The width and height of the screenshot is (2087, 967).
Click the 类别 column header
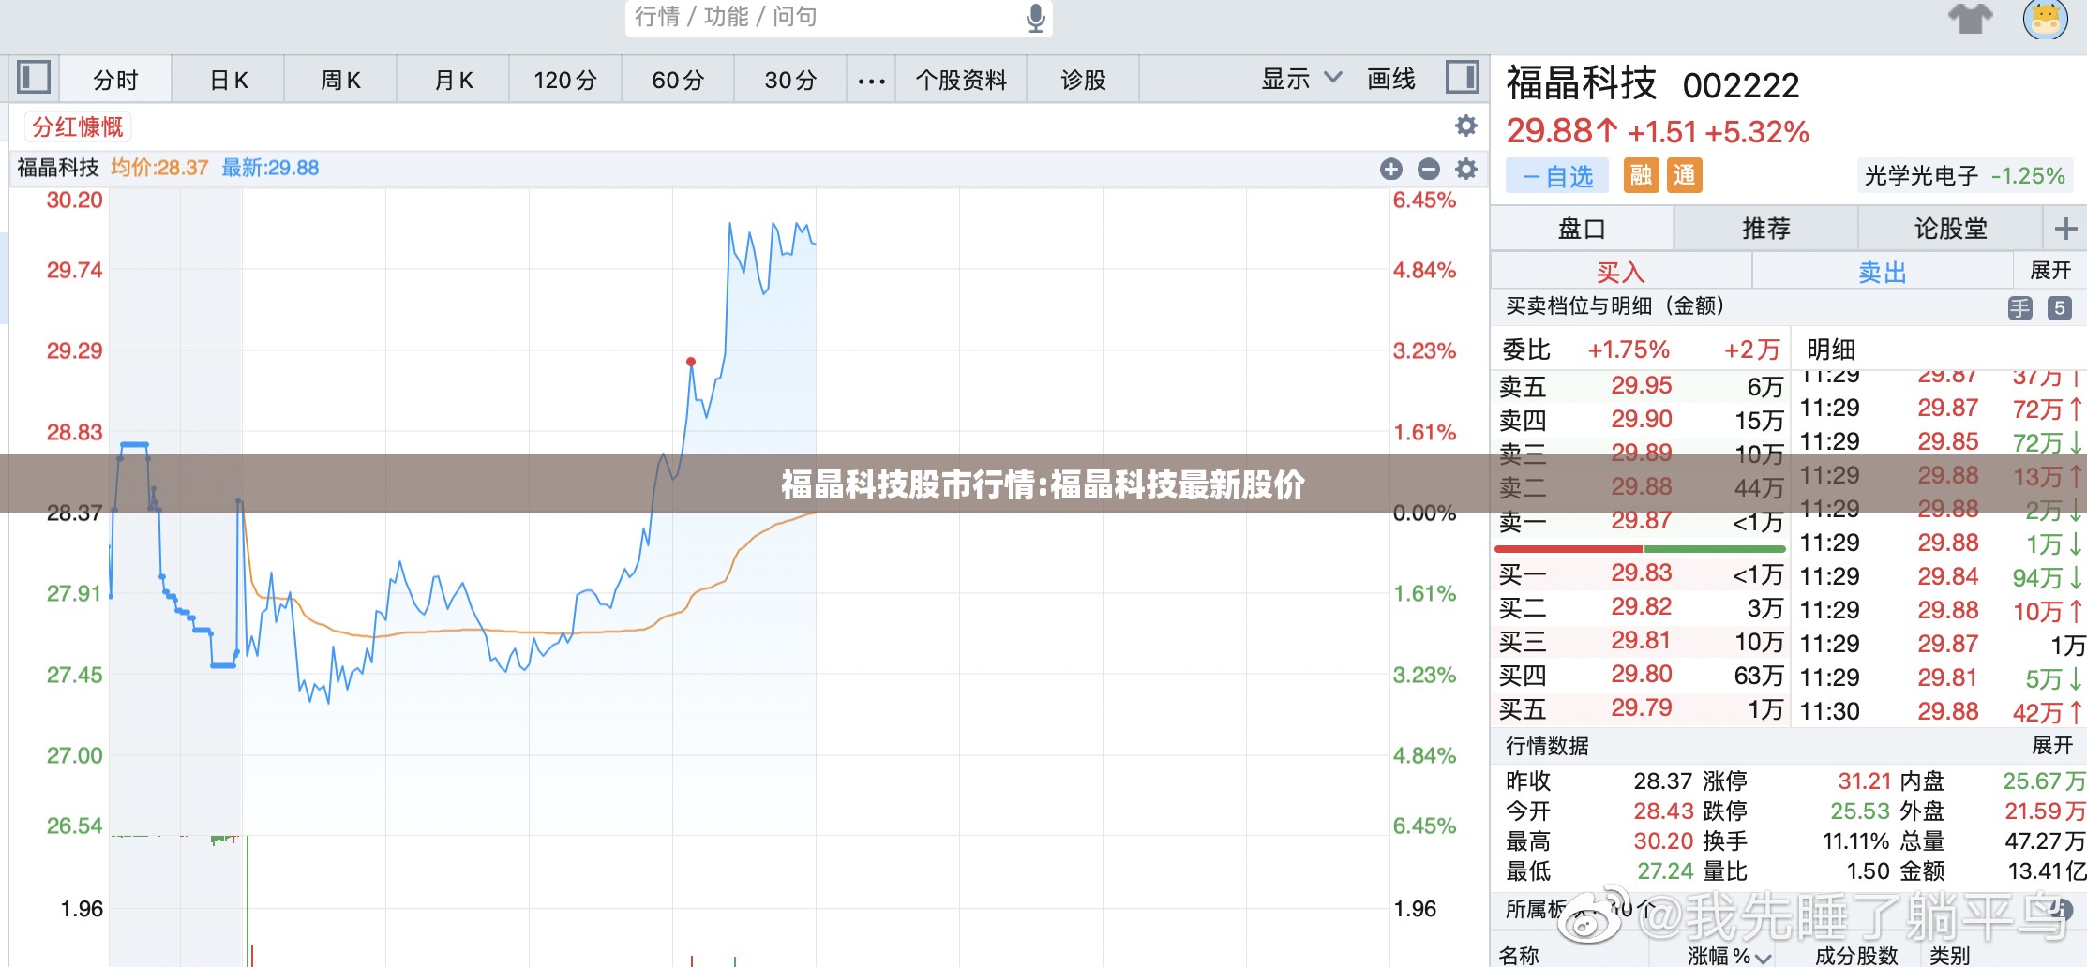pyautogui.click(x=1949, y=956)
